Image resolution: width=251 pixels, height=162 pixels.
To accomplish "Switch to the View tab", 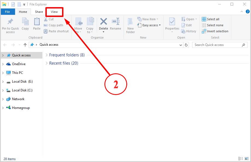I will pyautogui.click(x=54, y=12).
